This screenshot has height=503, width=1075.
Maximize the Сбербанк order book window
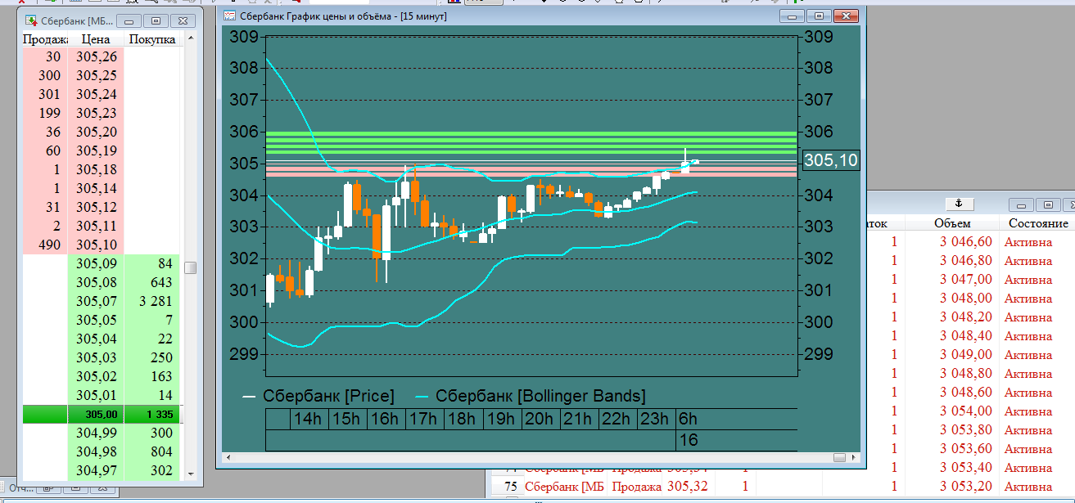(156, 20)
